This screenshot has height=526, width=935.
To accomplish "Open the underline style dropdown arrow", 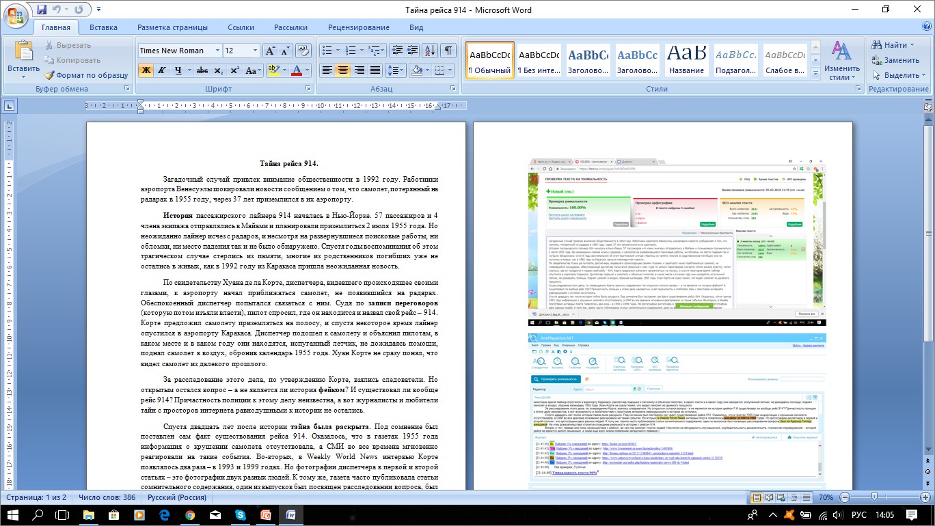I will coord(189,70).
